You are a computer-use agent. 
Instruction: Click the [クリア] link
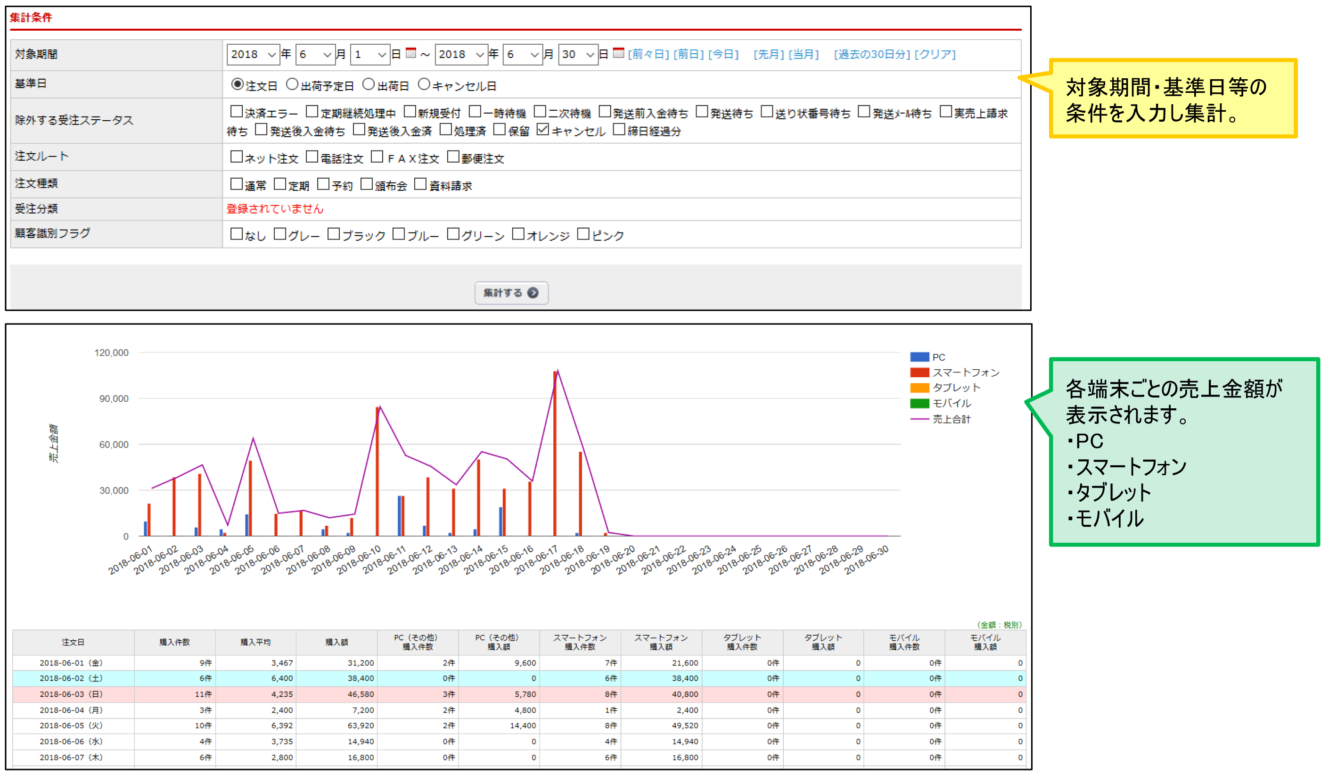[x=935, y=54]
